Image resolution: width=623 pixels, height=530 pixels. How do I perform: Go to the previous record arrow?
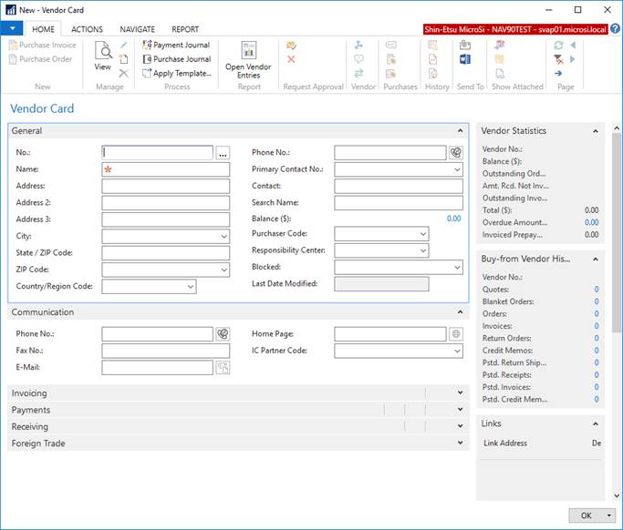[573, 46]
